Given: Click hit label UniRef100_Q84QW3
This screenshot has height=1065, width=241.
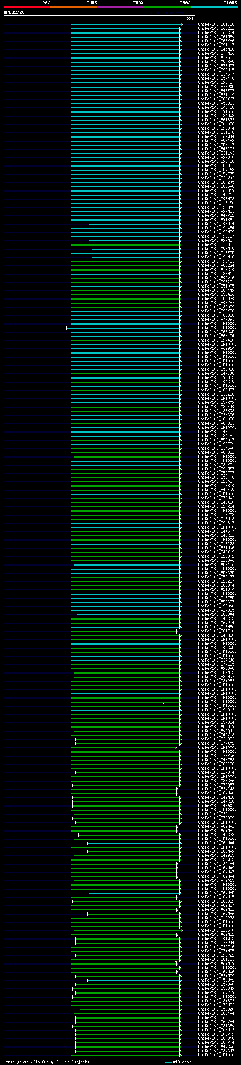Looking at the screenshot, I should 216,116.
